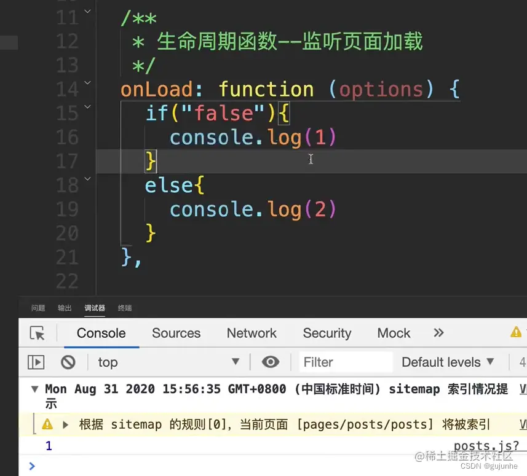Click the console drawer icon left of the no-entry icon
The image size is (527, 476).
[36, 362]
